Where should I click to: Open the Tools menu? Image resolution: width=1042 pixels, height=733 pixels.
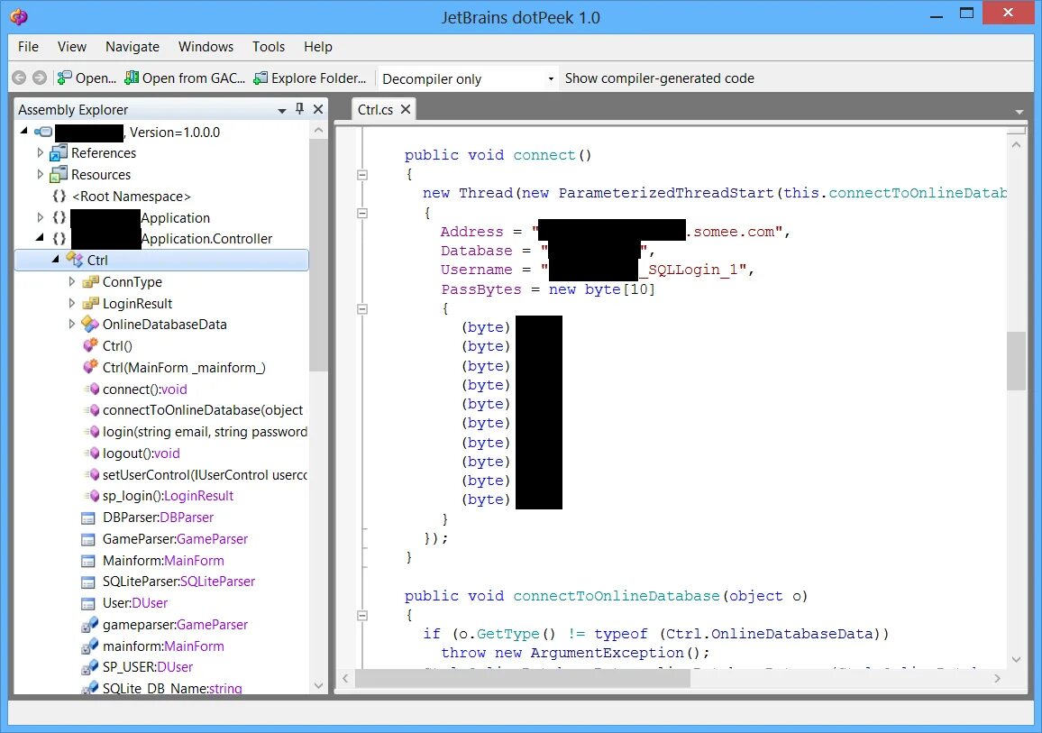pyautogui.click(x=269, y=47)
